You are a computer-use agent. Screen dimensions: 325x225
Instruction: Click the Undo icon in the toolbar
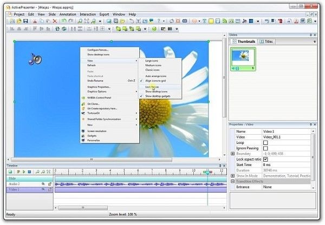63,21
